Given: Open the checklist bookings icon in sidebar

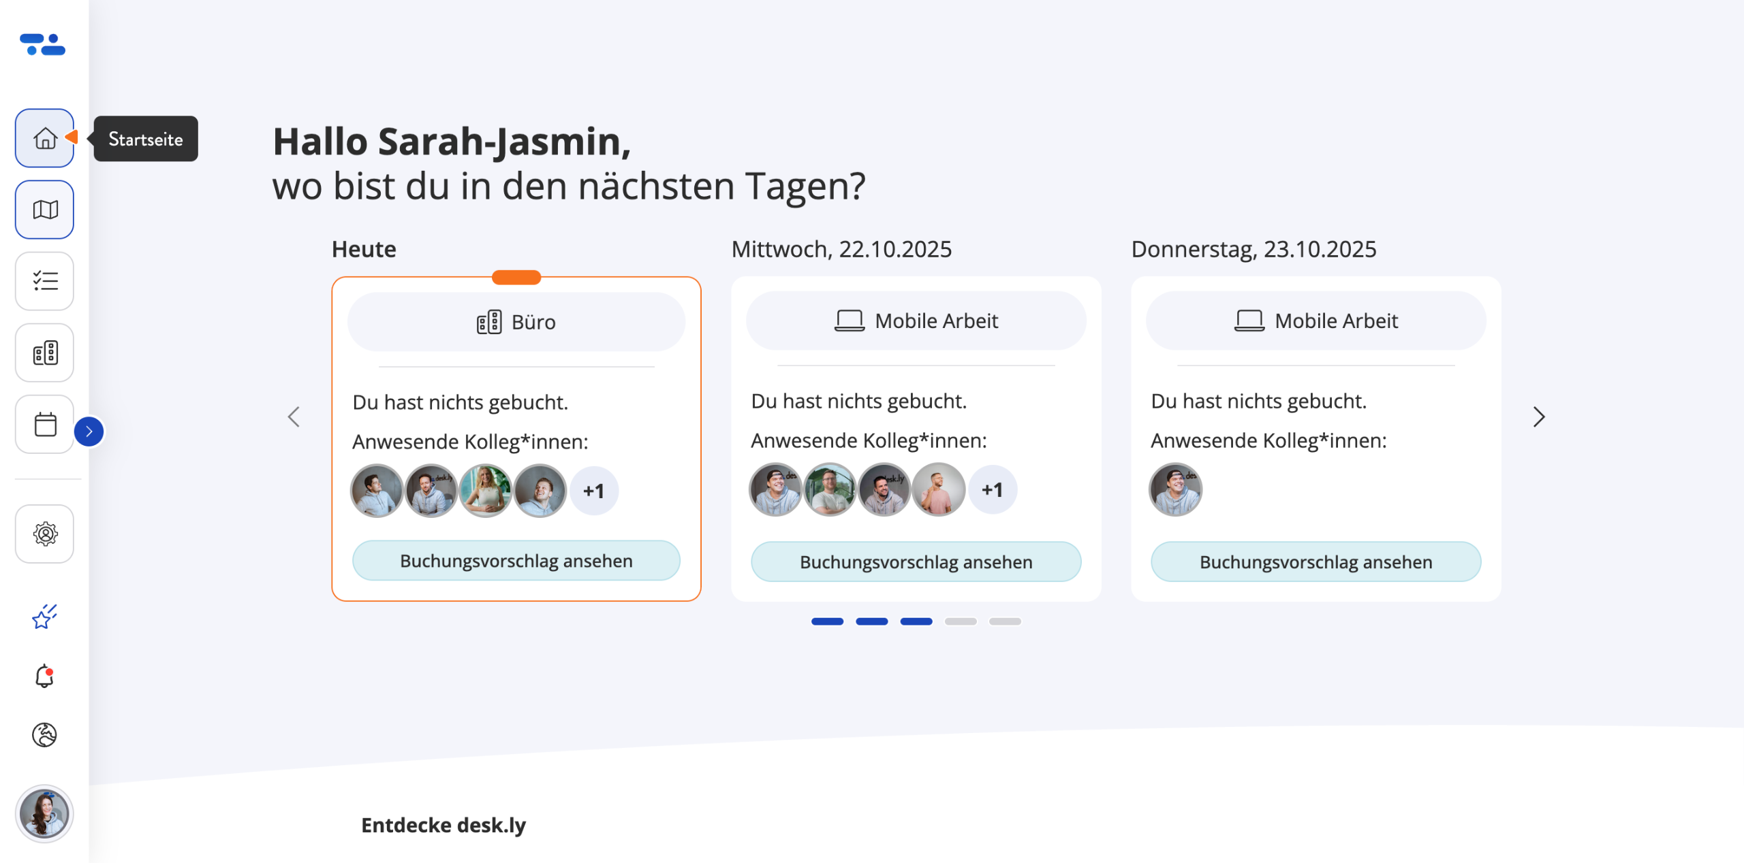Looking at the screenshot, I should (x=45, y=281).
